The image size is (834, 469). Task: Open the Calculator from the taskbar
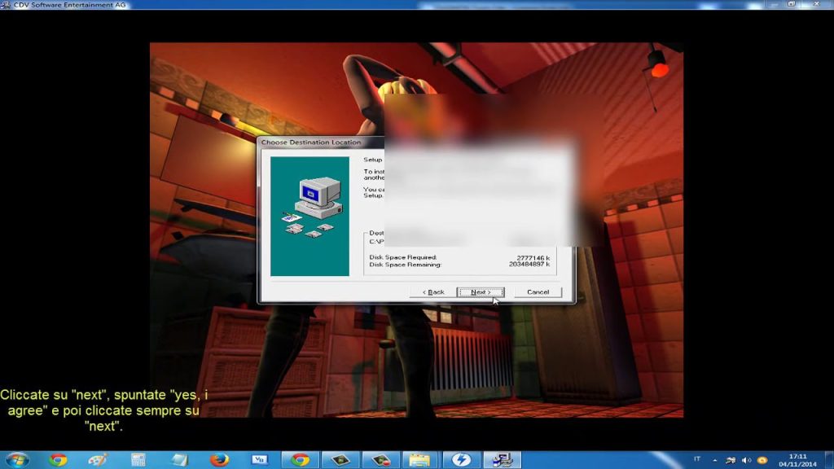(x=139, y=457)
